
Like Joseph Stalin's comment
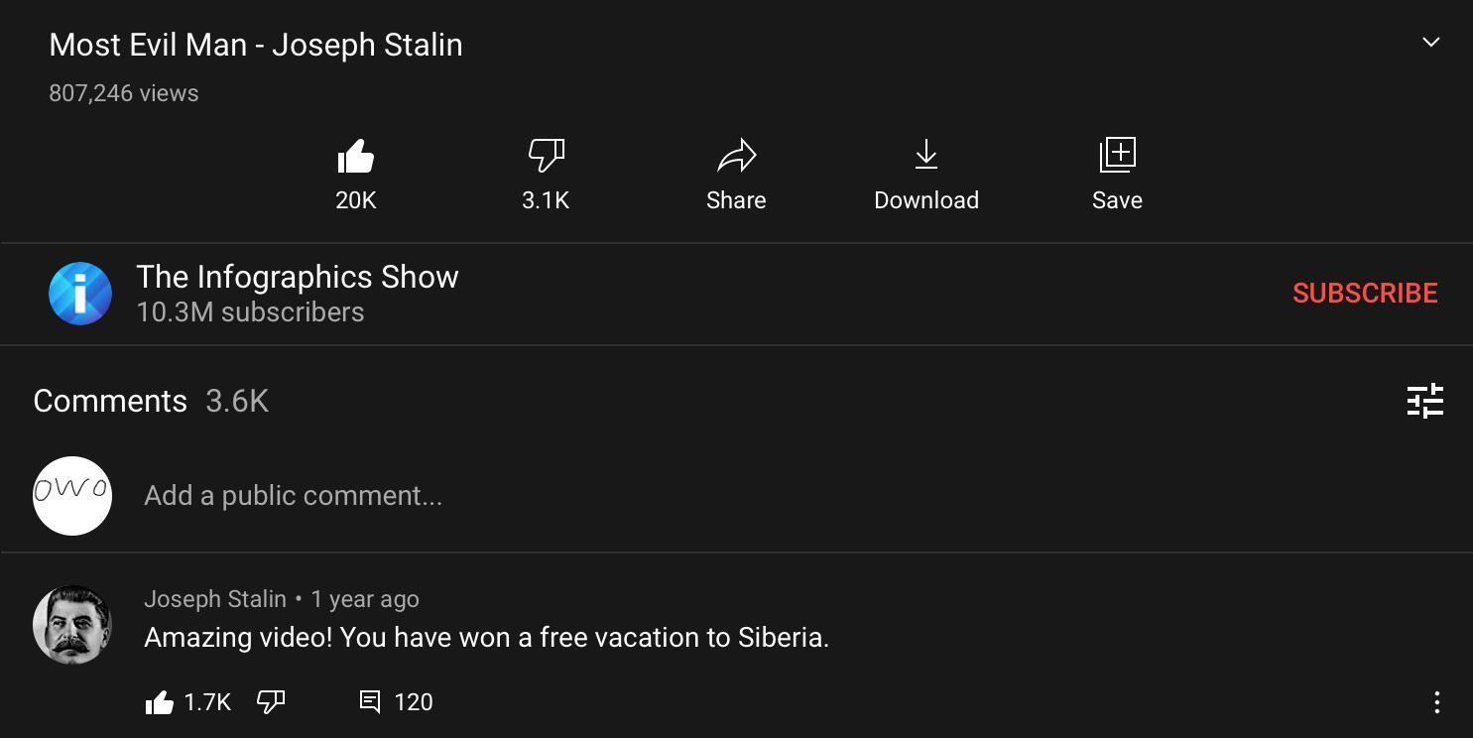point(160,702)
